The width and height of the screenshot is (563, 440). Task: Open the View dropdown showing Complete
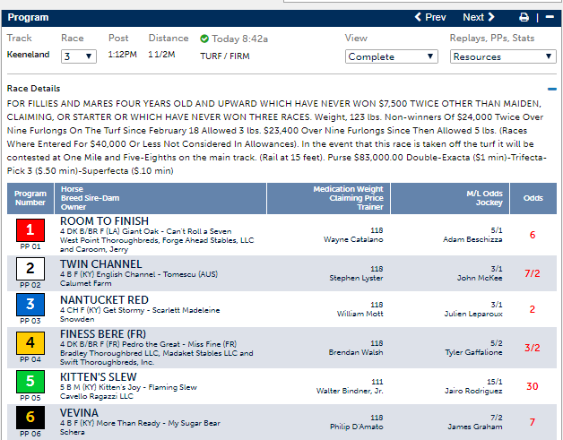tap(392, 56)
